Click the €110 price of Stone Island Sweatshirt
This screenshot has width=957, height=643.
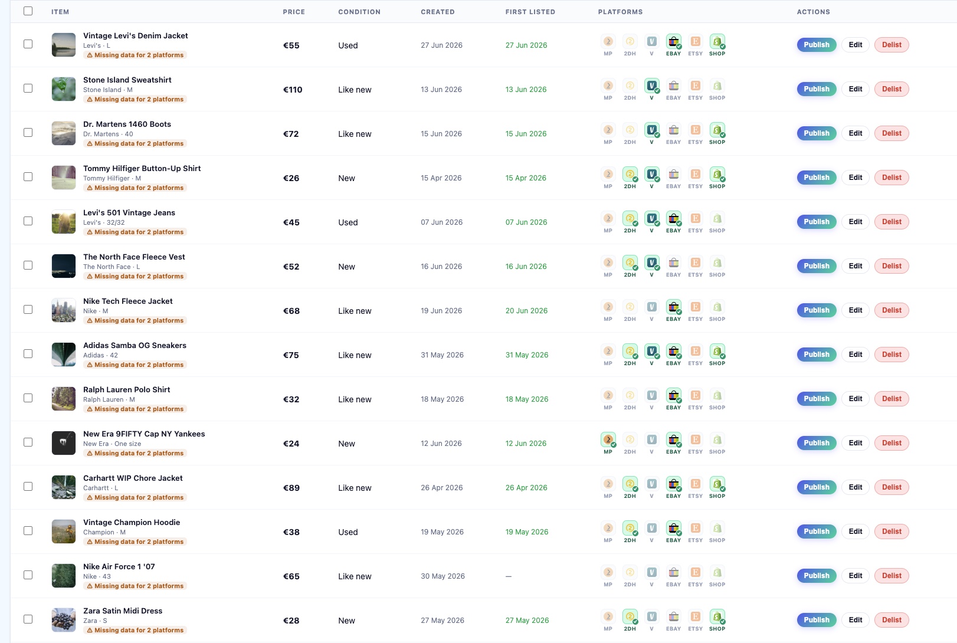[293, 90]
